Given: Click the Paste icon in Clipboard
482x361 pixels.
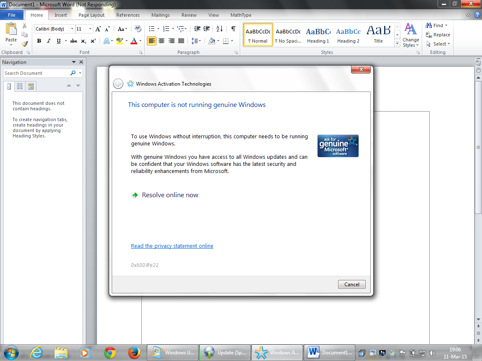Looking at the screenshot, I should 11,30.
